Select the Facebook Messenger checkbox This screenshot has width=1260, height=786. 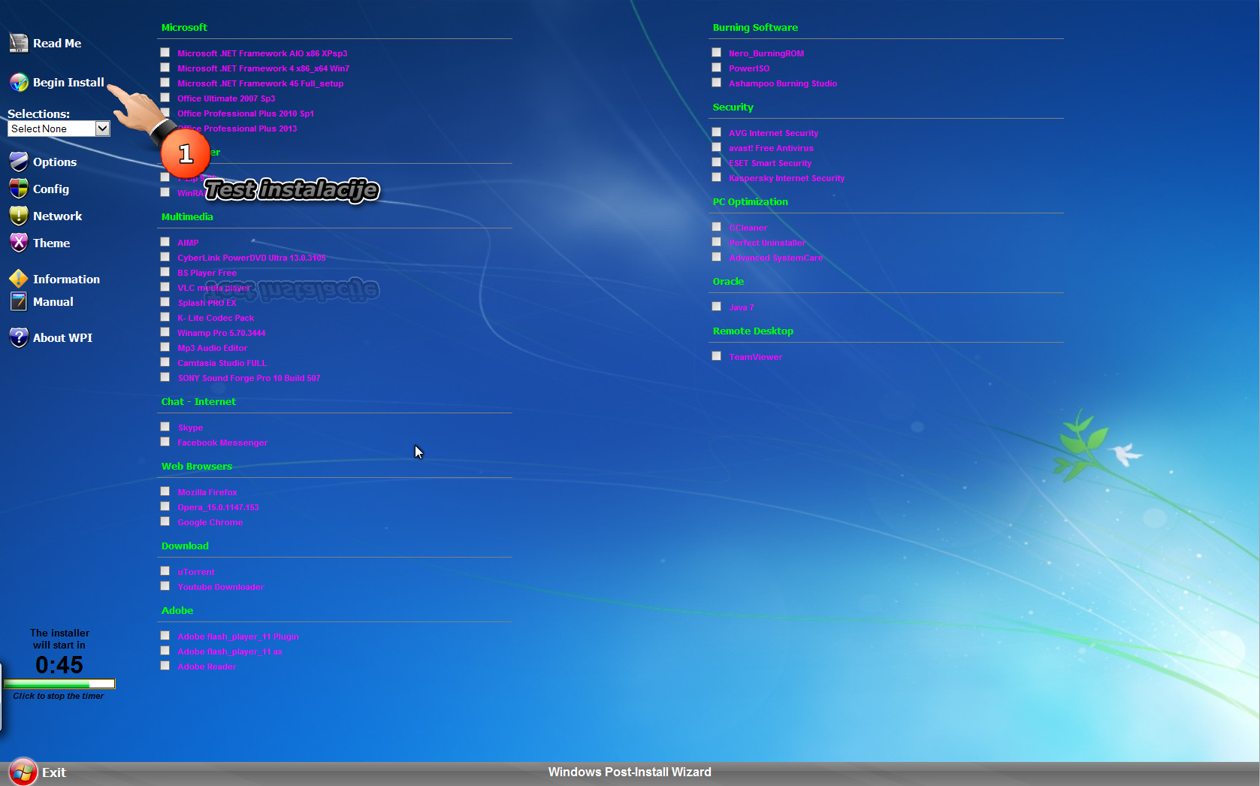[x=165, y=442]
